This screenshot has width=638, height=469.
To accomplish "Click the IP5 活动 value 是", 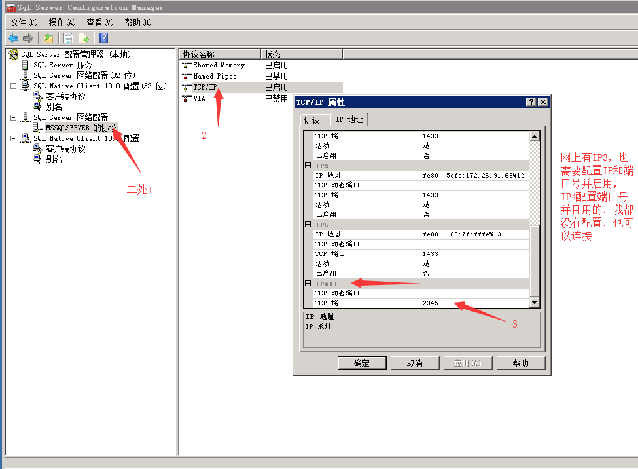I will pos(475,204).
